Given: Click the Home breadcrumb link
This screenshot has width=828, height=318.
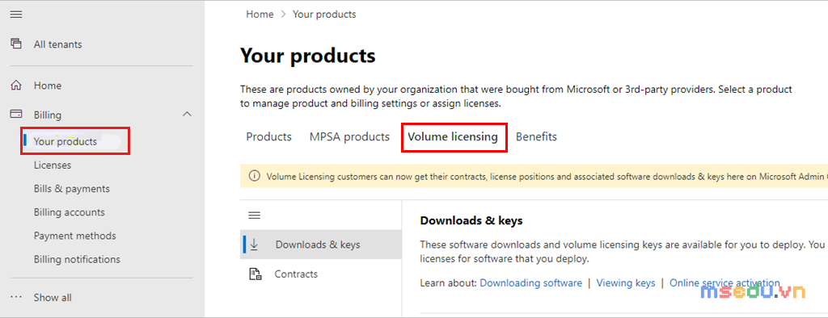Looking at the screenshot, I should [260, 15].
